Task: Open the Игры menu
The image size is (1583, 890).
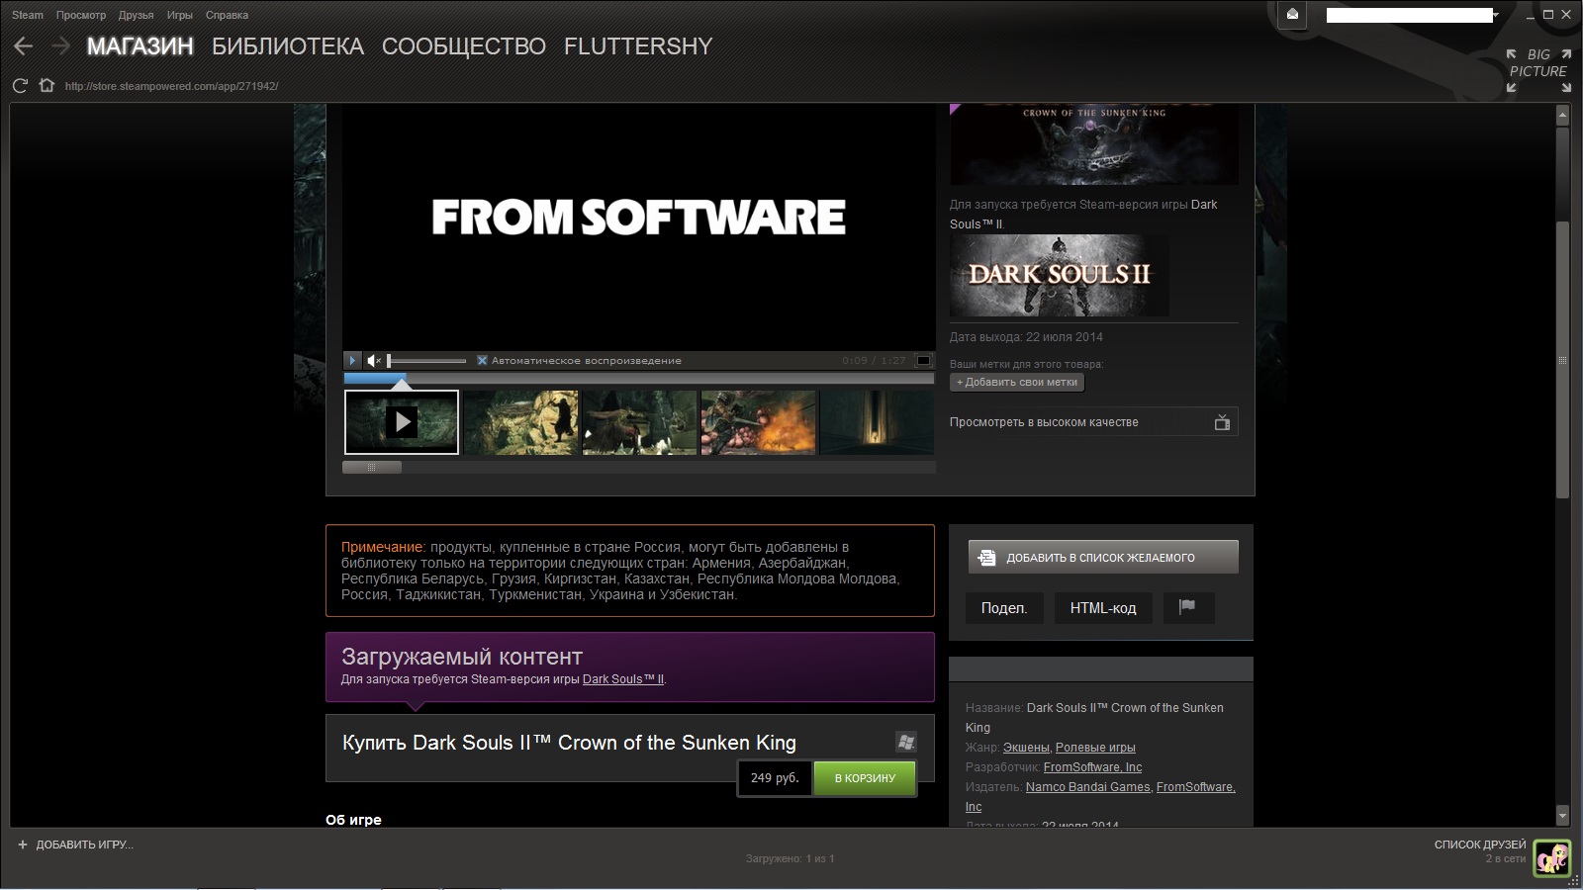Action: tap(180, 15)
